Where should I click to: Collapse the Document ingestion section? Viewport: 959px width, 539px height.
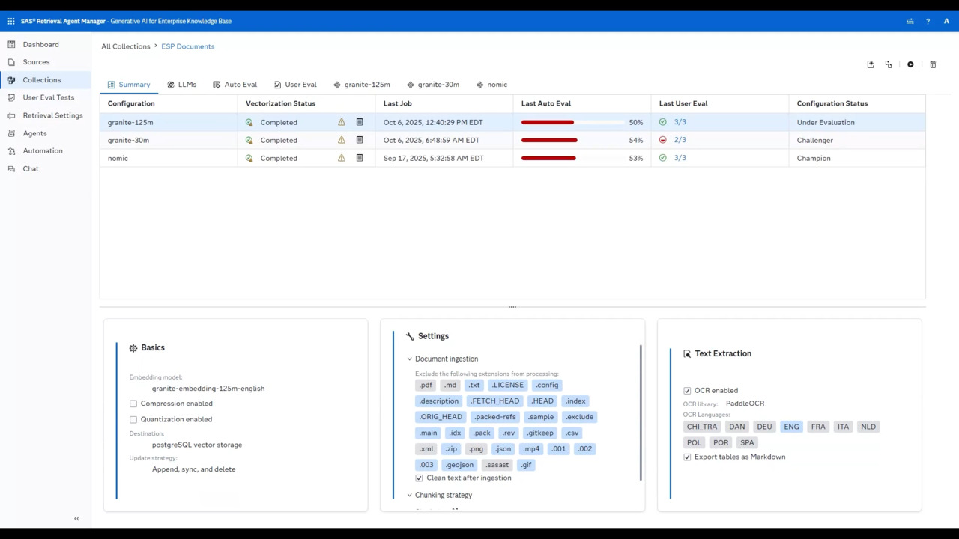pyautogui.click(x=410, y=359)
